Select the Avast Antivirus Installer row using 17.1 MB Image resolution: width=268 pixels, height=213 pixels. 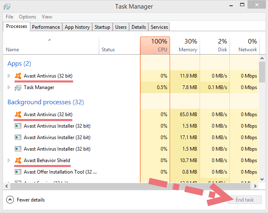coord(131,137)
